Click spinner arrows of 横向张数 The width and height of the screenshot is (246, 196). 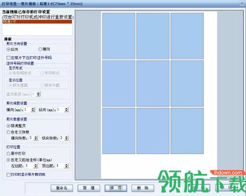click(x=35, y=138)
